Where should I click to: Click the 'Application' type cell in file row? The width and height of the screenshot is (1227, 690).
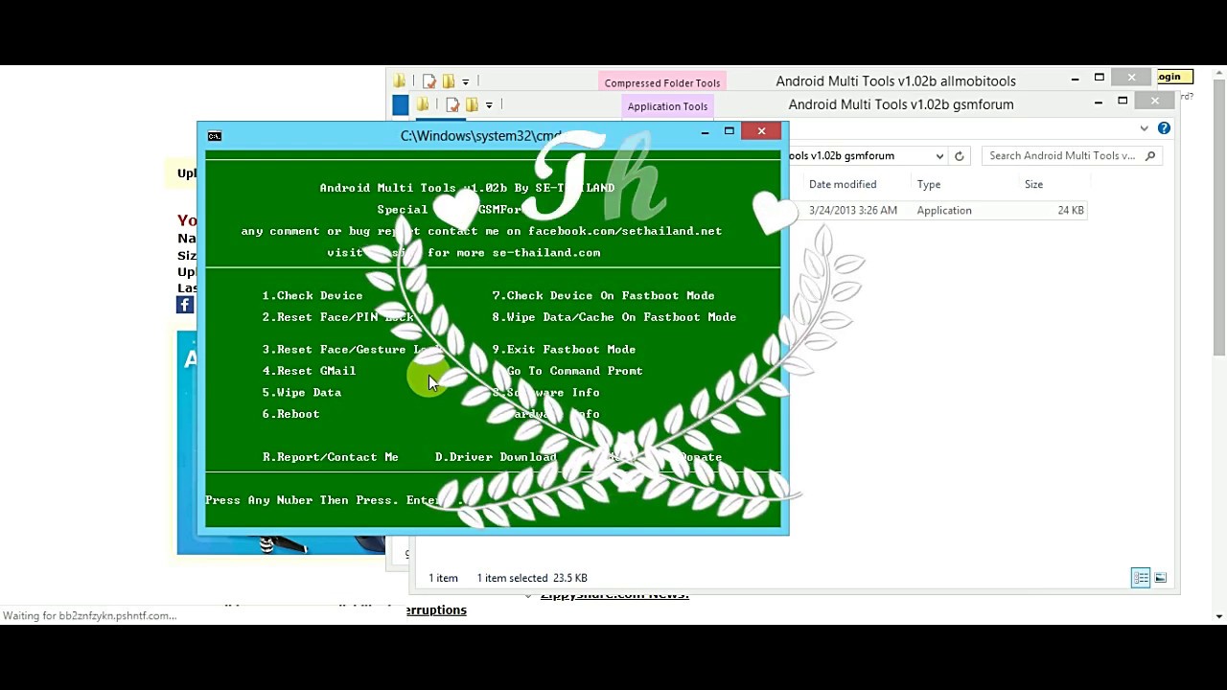944,211
